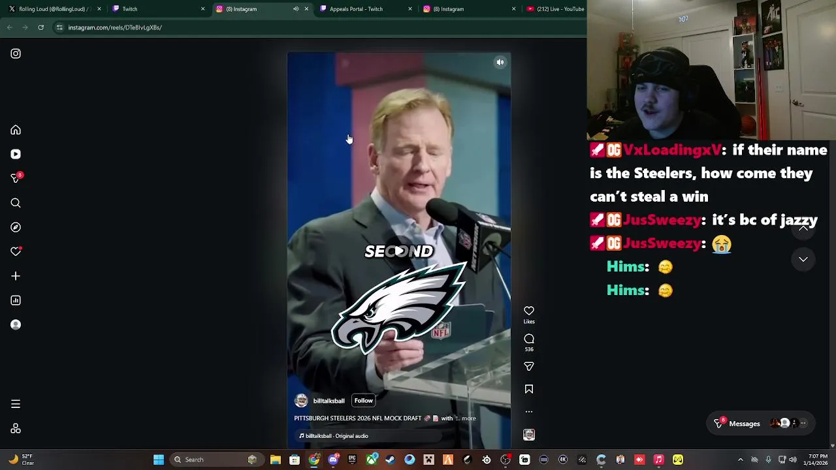Switch to the (212) Live - YouTube tab
836x470 pixels.
555,9
